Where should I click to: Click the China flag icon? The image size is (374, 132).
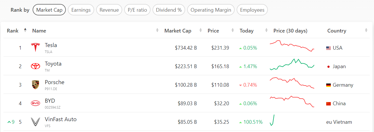(329, 104)
